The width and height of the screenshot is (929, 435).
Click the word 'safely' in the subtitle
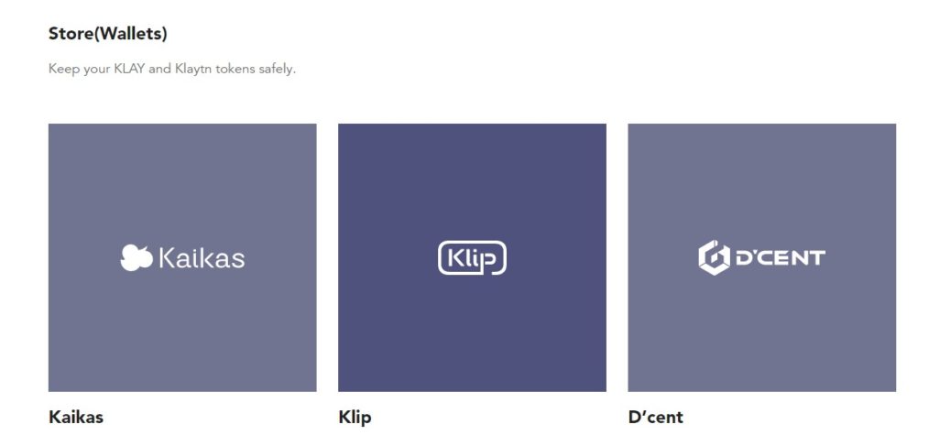point(279,69)
